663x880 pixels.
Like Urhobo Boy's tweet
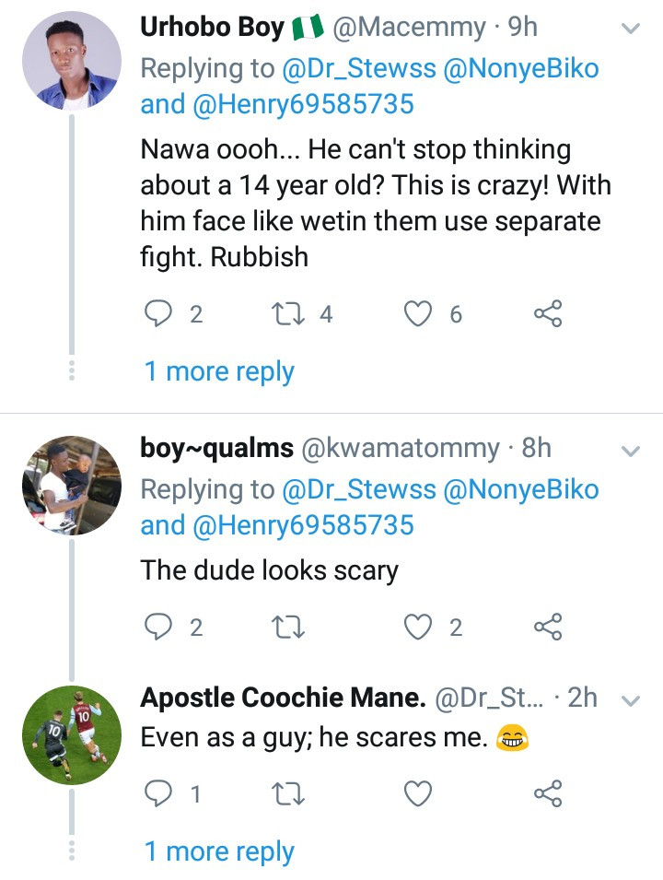click(420, 315)
